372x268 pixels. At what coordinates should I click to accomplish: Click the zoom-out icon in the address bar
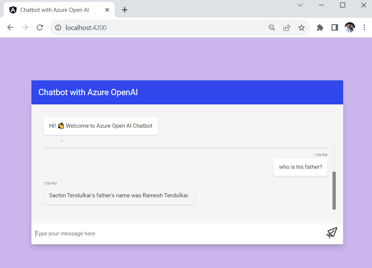[x=272, y=27]
